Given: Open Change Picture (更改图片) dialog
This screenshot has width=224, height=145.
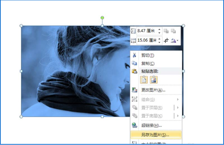Looking at the screenshot, I should tap(153, 90).
